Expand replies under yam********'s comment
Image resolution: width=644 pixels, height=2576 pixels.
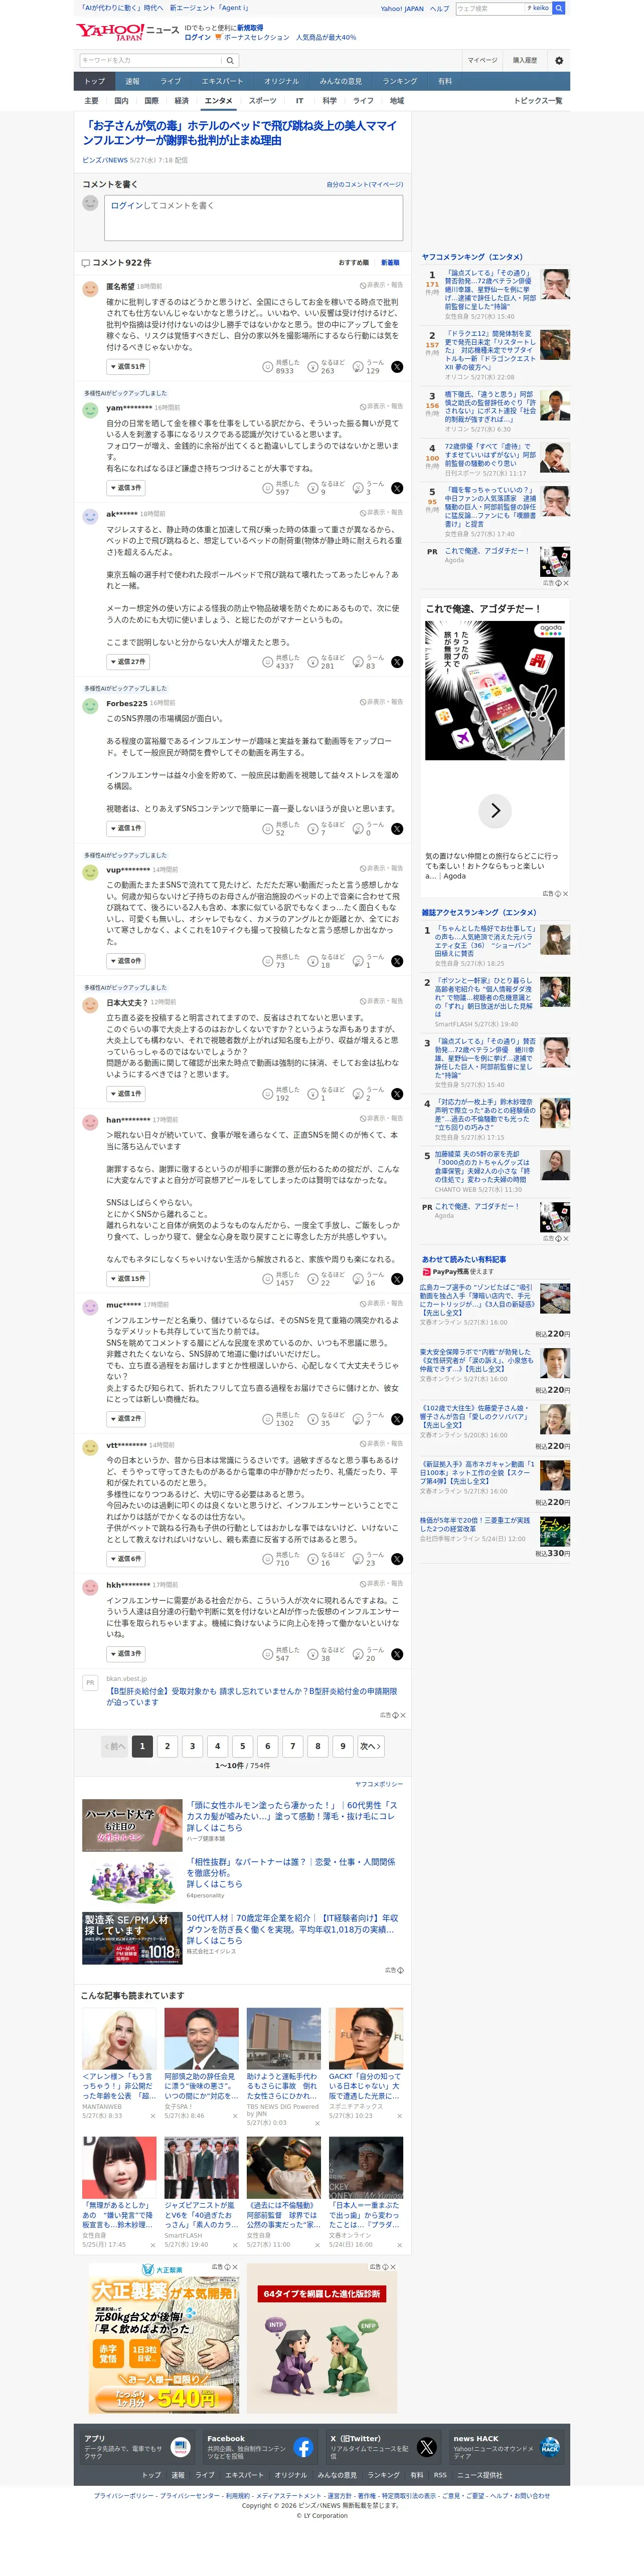coord(125,488)
